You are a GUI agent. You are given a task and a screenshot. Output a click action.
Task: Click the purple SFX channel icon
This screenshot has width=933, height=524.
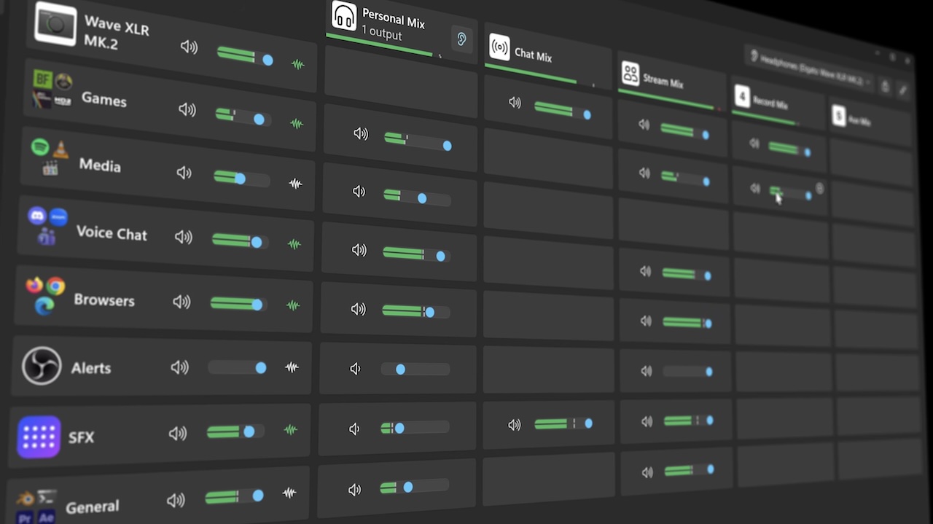39,437
